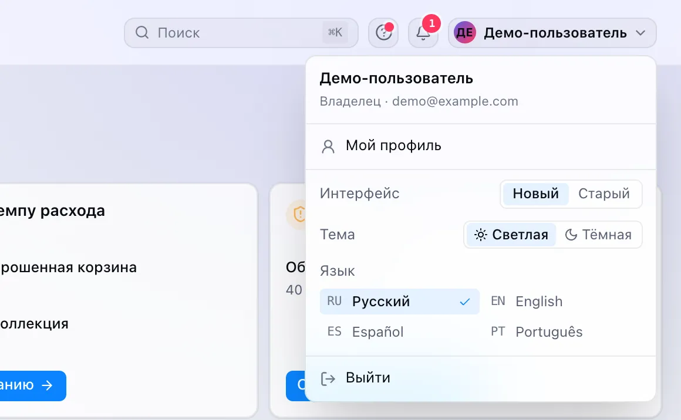Click the оллекция row
681x420 pixels.
[34, 324]
